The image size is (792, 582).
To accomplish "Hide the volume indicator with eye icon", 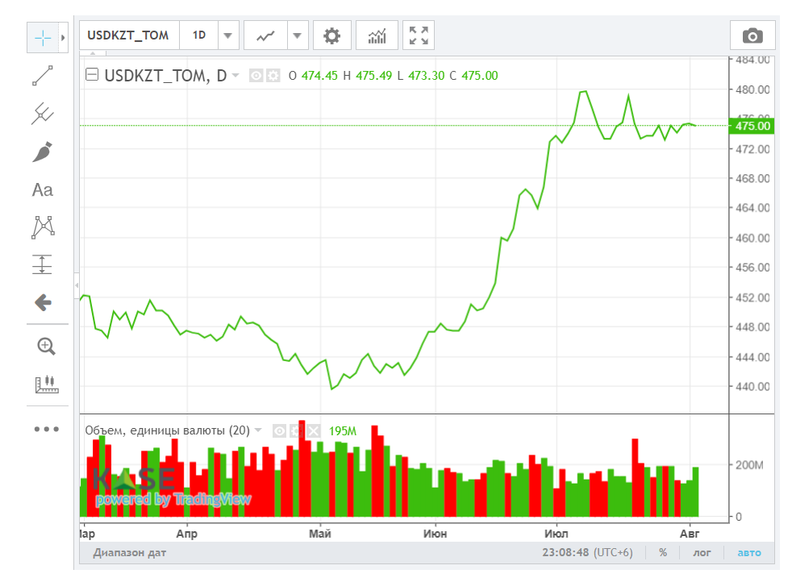I will (x=279, y=430).
